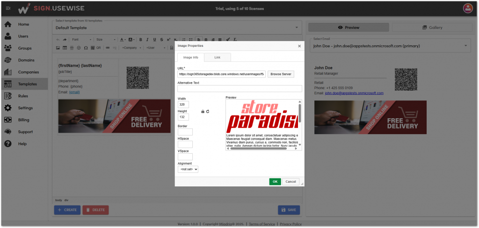The width and height of the screenshot is (479, 228).
Task: Switch to the Link tab
Action: point(218,57)
